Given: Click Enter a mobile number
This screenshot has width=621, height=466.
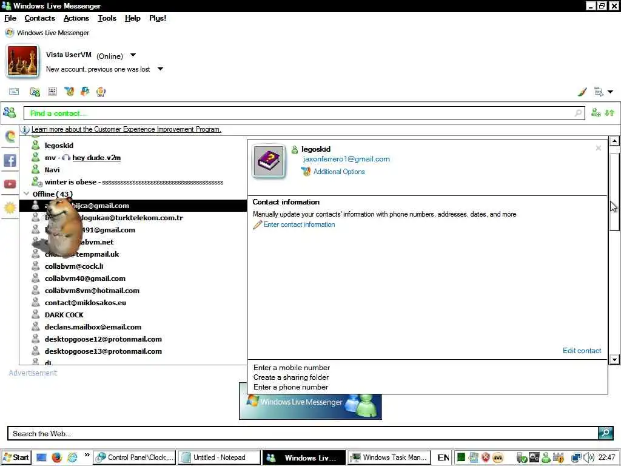Looking at the screenshot, I should pyautogui.click(x=292, y=368).
